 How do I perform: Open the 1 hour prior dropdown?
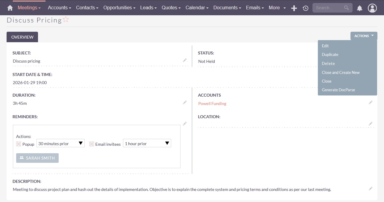pos(147,143)
